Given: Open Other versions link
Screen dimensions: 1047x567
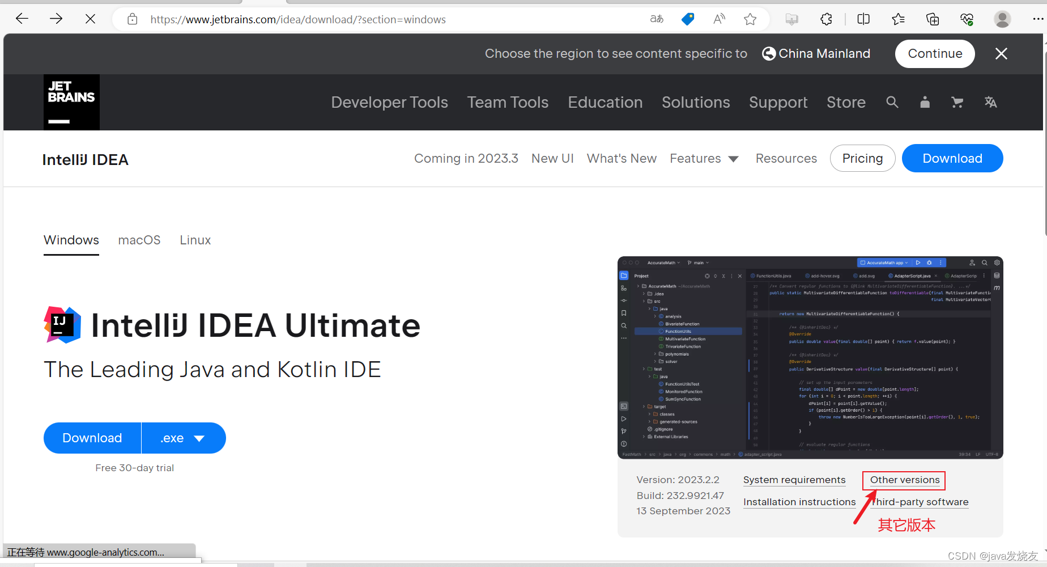Looking at the screenshot, I should click(x=905, y=480).
